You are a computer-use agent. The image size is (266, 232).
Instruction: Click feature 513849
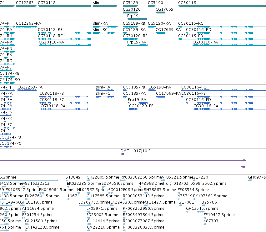point(73,177)
